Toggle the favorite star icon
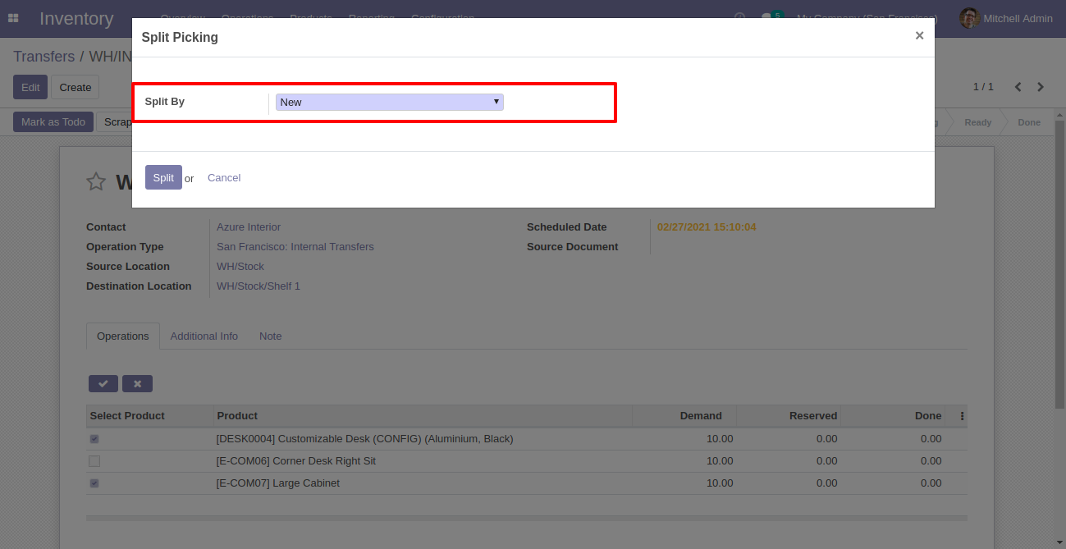 96,181
